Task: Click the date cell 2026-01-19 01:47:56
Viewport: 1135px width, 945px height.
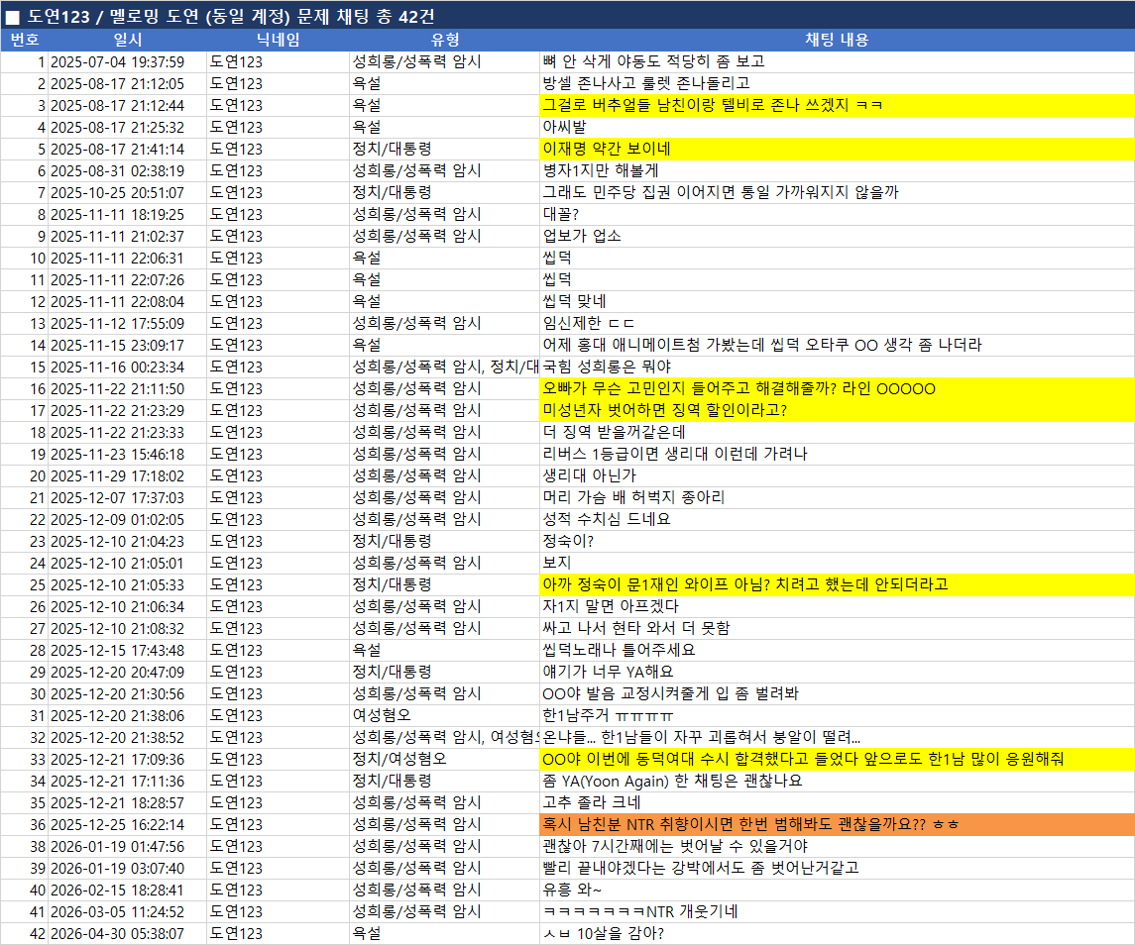Action: tap(128, 847)
